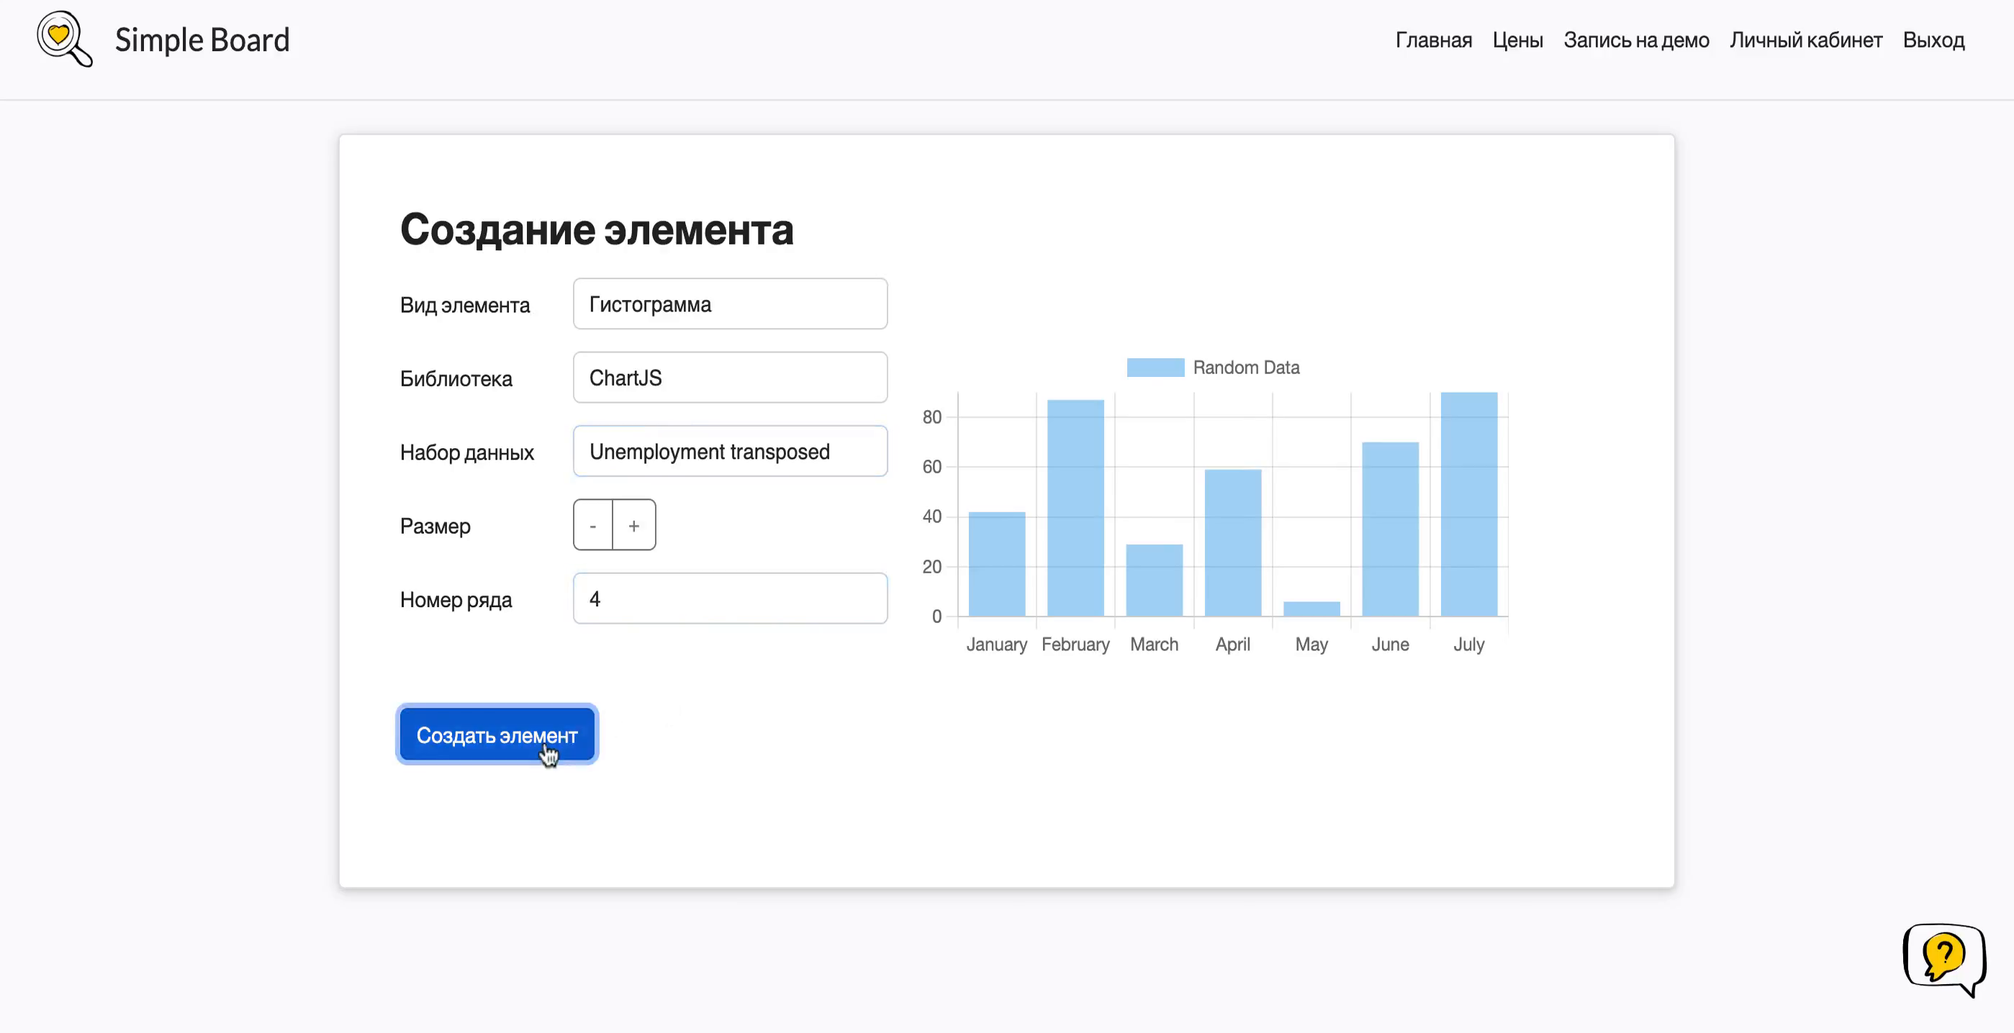
Task: Click the June bar in the chart
Action: 1390,529
